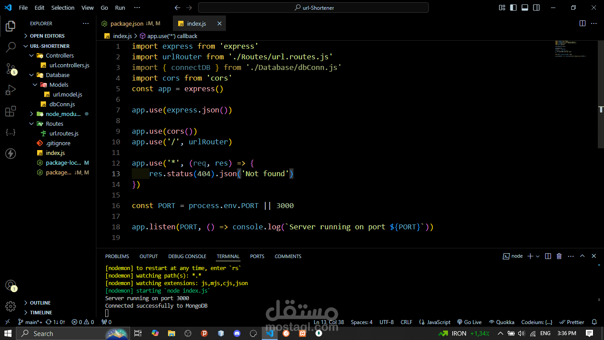The width and height of the screenshot is (604, 340).
Task: Open File Explorer from the taskbar
Action: click(x=172, y=333)
